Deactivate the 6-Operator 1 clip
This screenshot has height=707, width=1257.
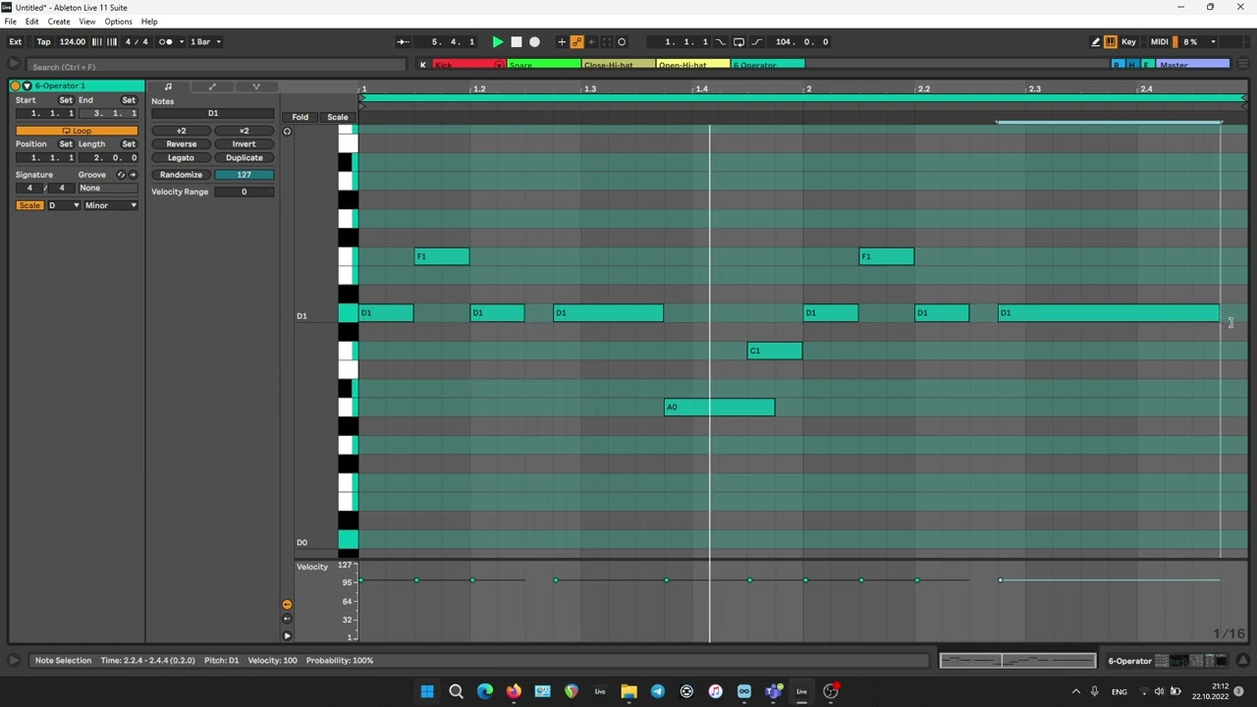point(16,86)
